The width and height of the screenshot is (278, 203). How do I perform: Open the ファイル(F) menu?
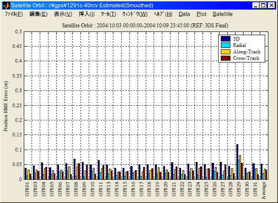click(x=13, y=14)
